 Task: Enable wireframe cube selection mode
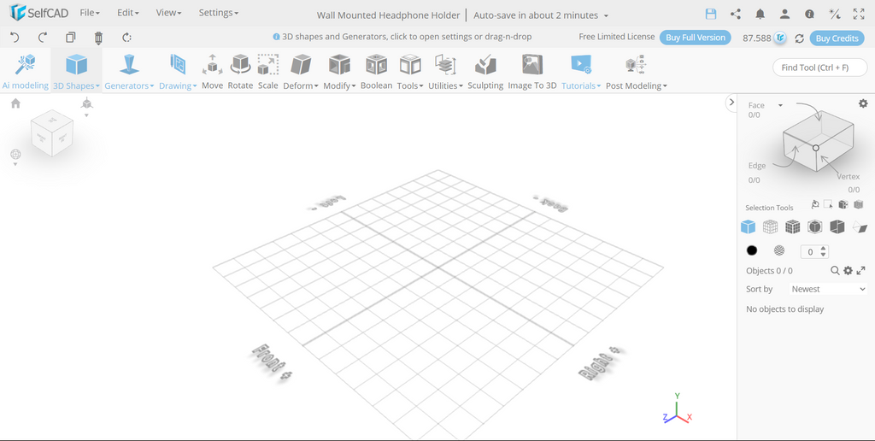click(x=771, y=226)
